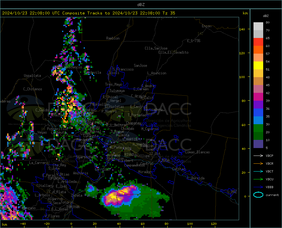
Task: Select the 'VBBB' legend label
Action: point(269,187)
